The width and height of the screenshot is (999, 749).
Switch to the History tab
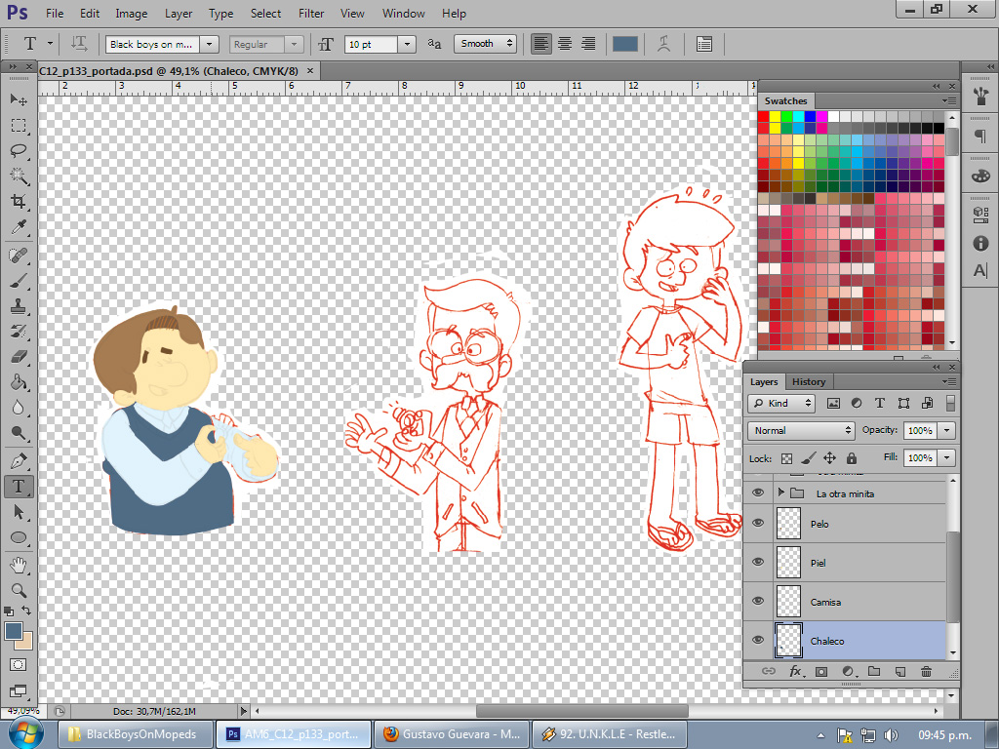point(808,381)
